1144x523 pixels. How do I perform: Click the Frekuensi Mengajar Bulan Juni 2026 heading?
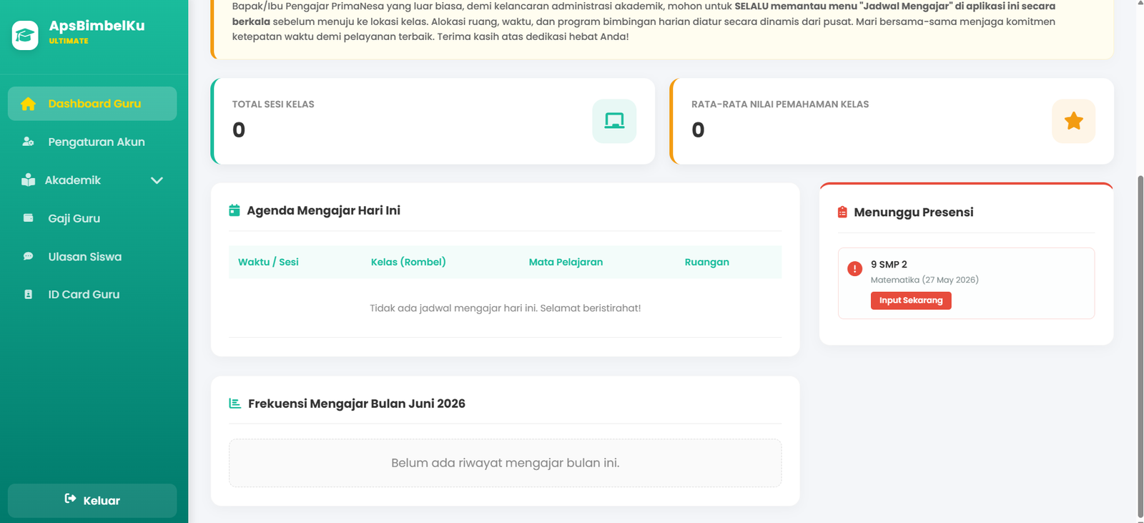pos(357,404)
